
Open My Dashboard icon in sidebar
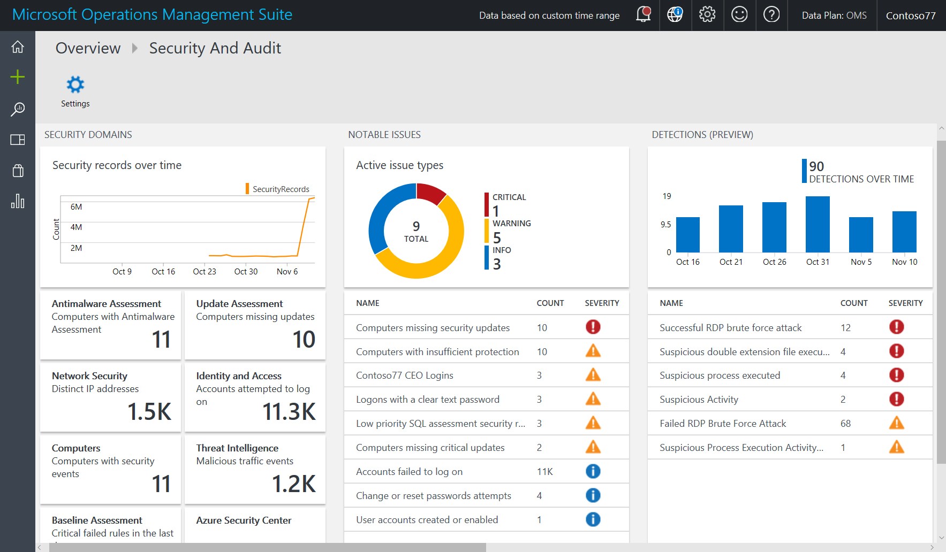(x=18, y=140)
